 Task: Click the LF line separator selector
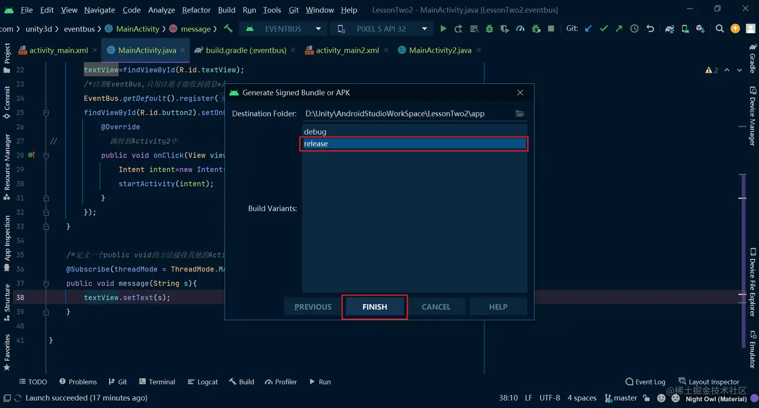(x=529, y=398)
